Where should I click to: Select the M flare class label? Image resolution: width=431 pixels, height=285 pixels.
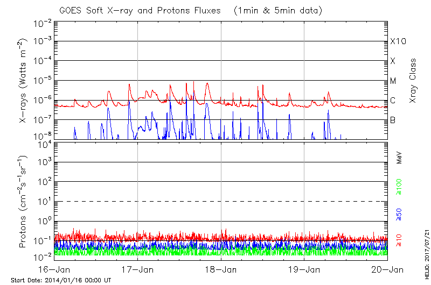point(393,81)
